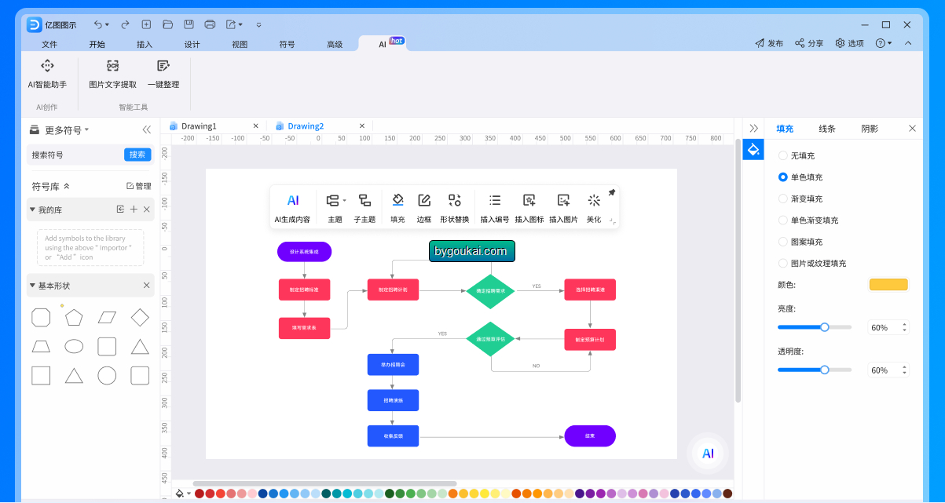
Task: Collapse right panel with double chevron
Action: (753, 128)
